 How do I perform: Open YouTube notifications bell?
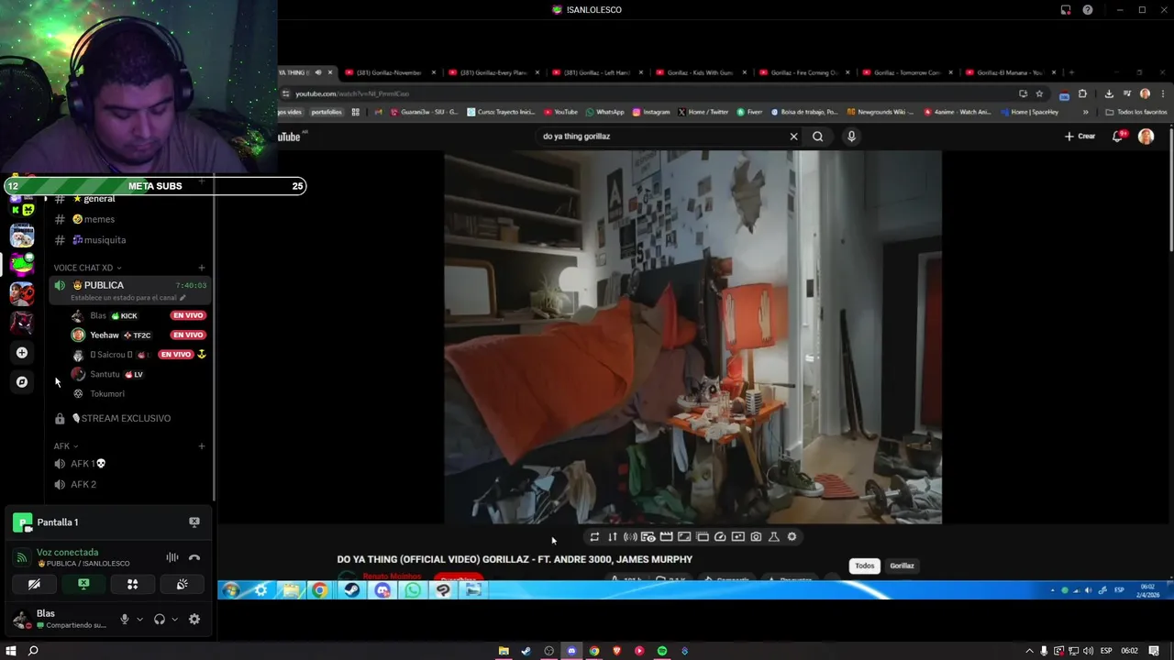[x=1118, y=137]
